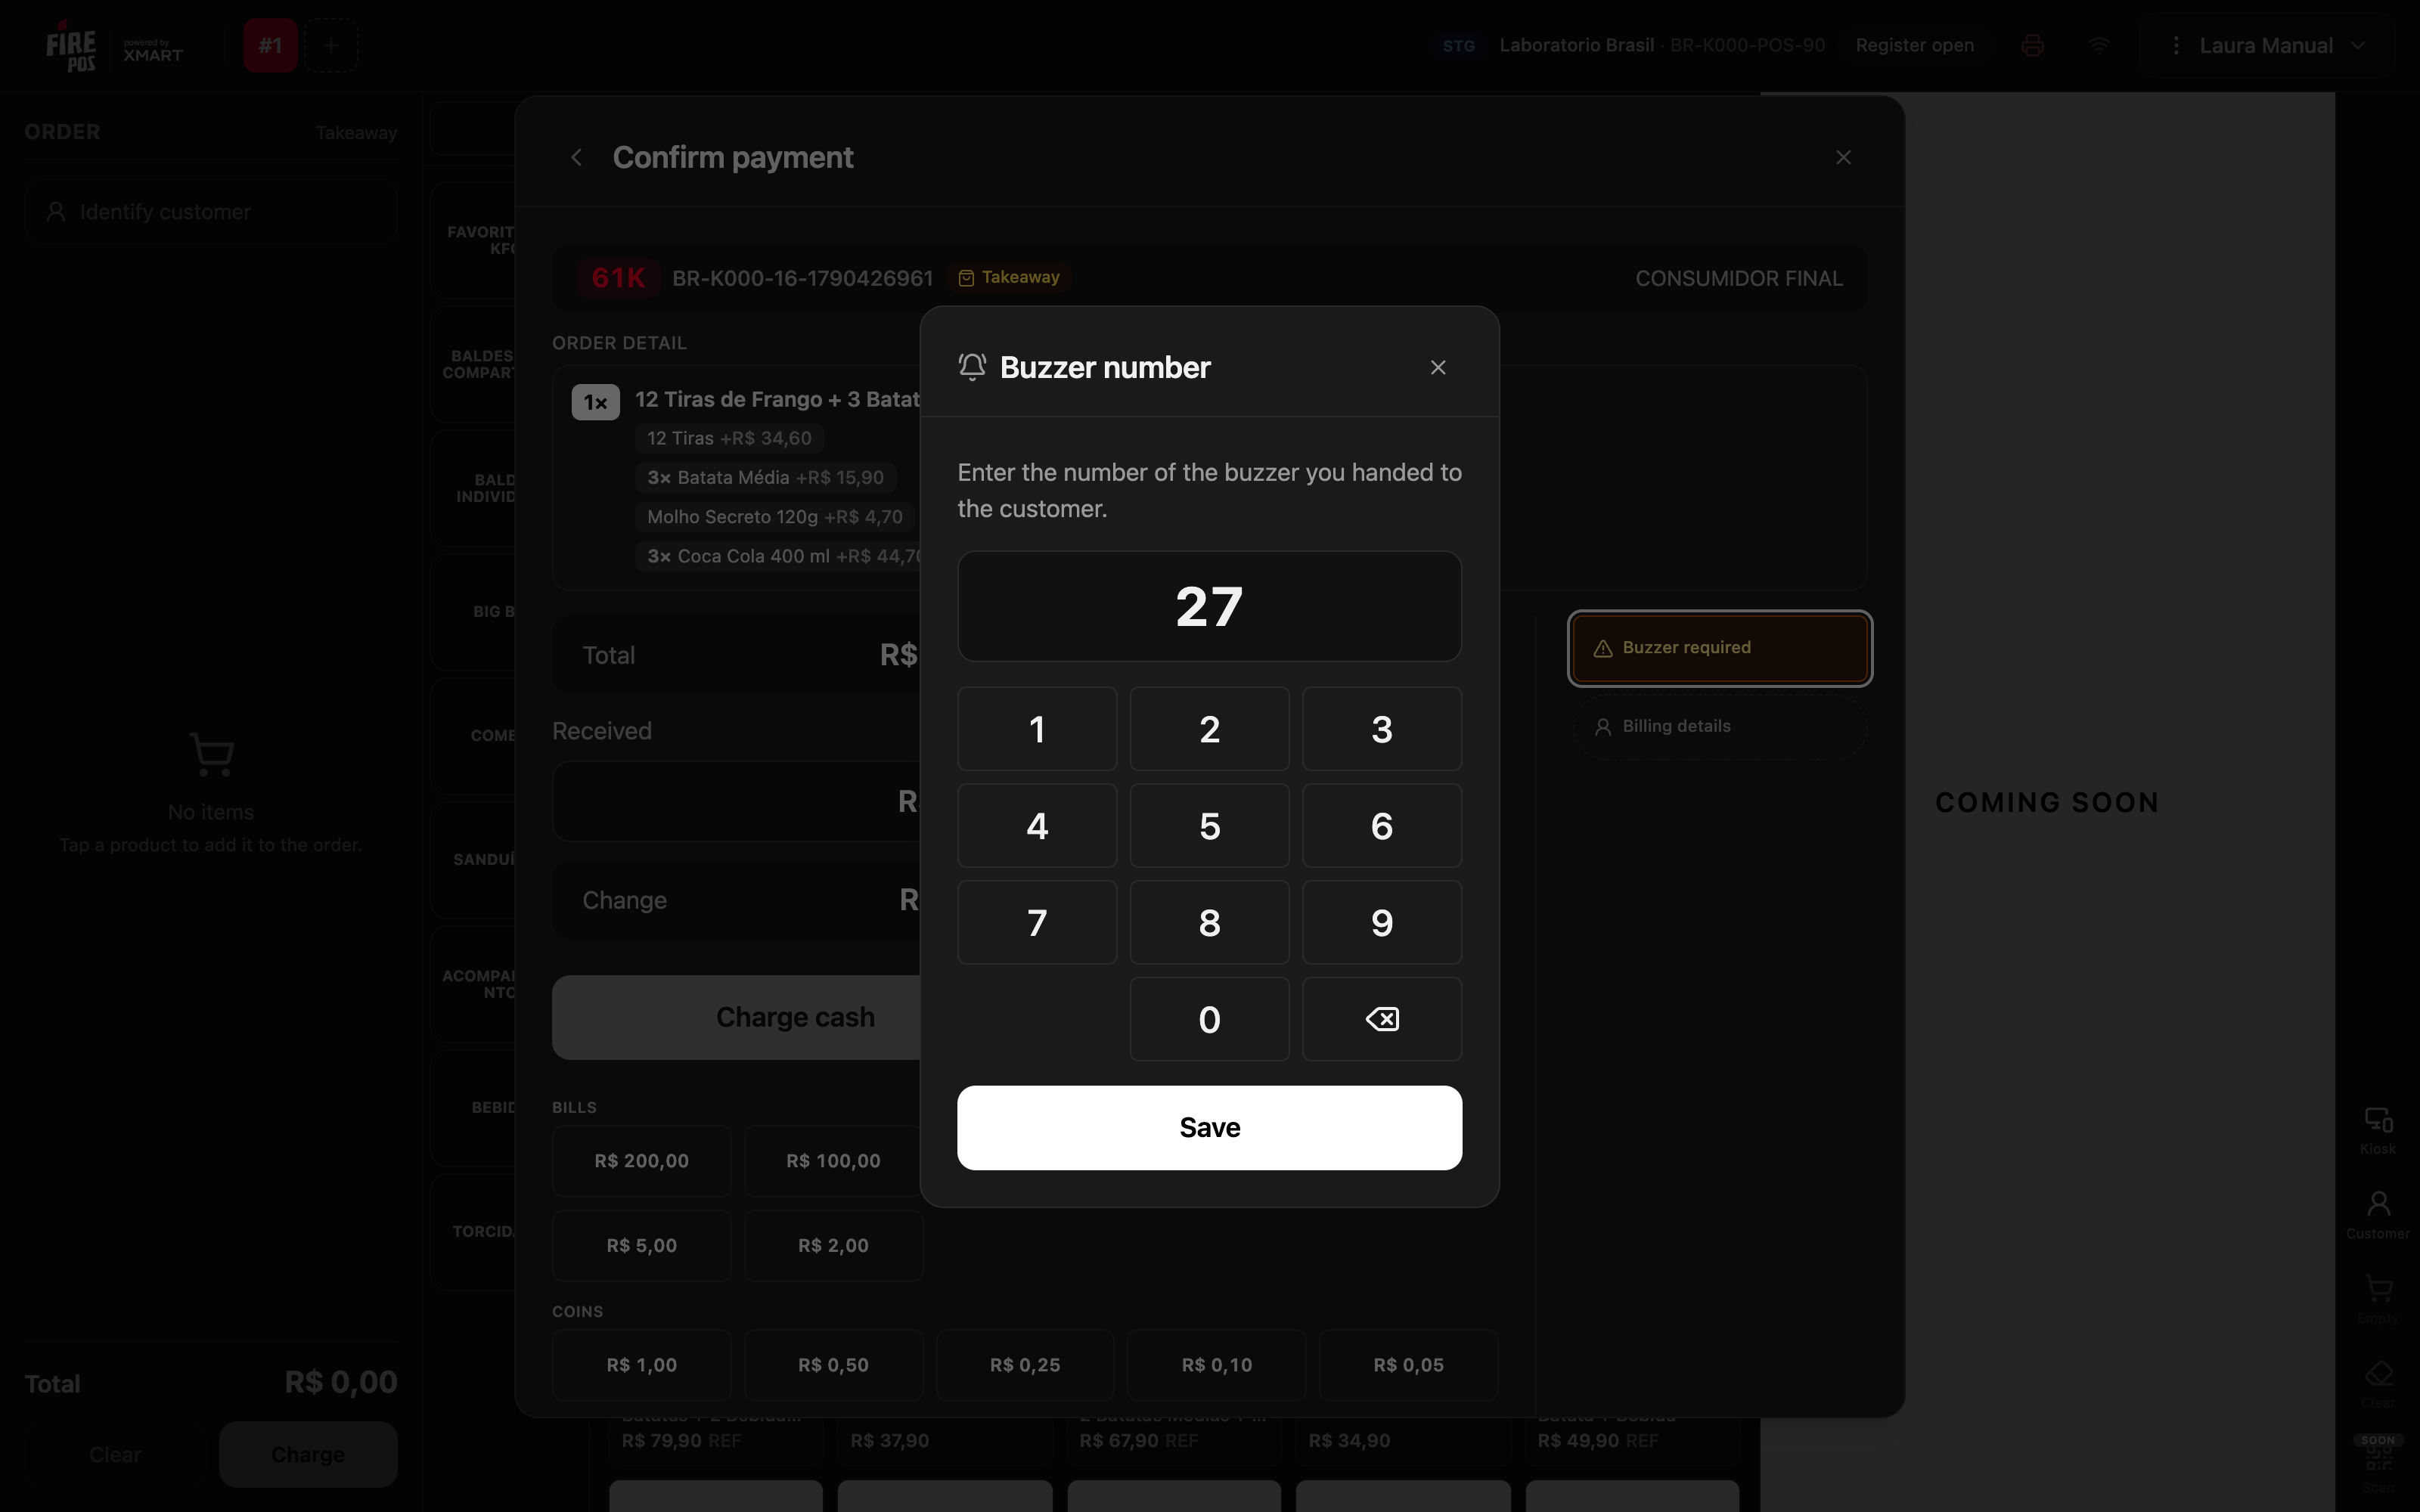Select the R$ 0,25 coin

coord(1025,1366)
